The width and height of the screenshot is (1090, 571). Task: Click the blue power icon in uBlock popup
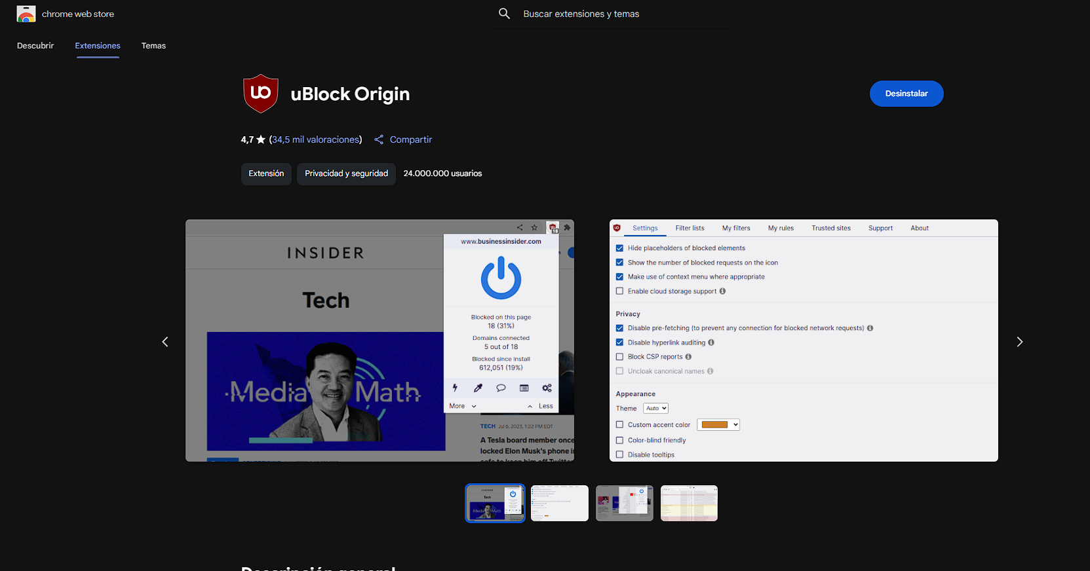pyautogui.click(x=501, y=278)
